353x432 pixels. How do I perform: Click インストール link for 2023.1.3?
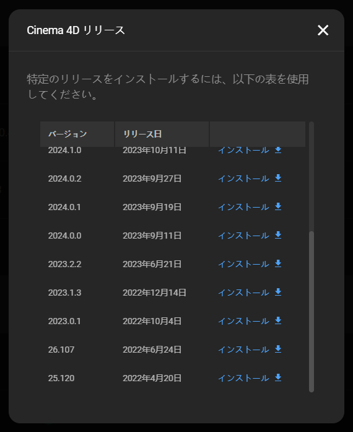point(243,293)
